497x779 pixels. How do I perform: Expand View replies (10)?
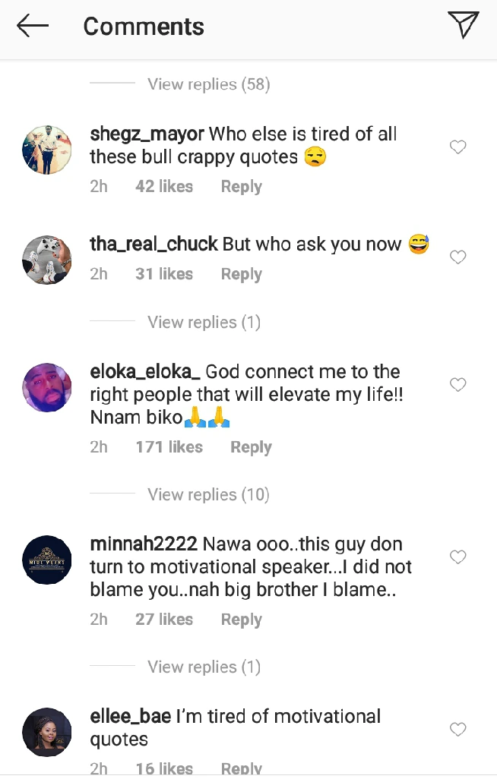coord(208,495)
